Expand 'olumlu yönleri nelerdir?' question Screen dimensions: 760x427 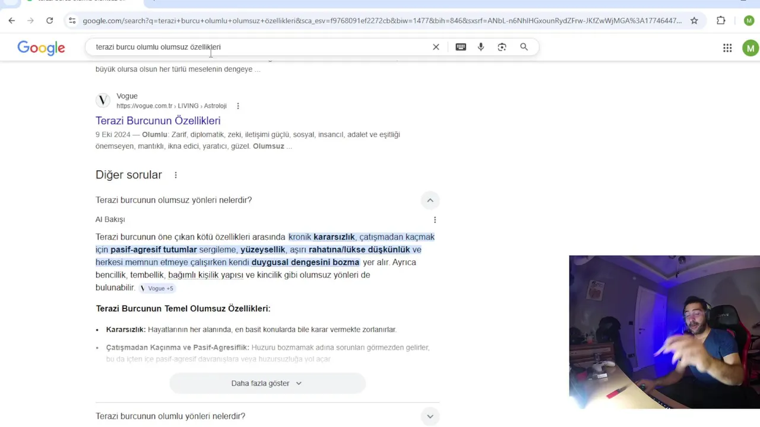pos(430,416)
